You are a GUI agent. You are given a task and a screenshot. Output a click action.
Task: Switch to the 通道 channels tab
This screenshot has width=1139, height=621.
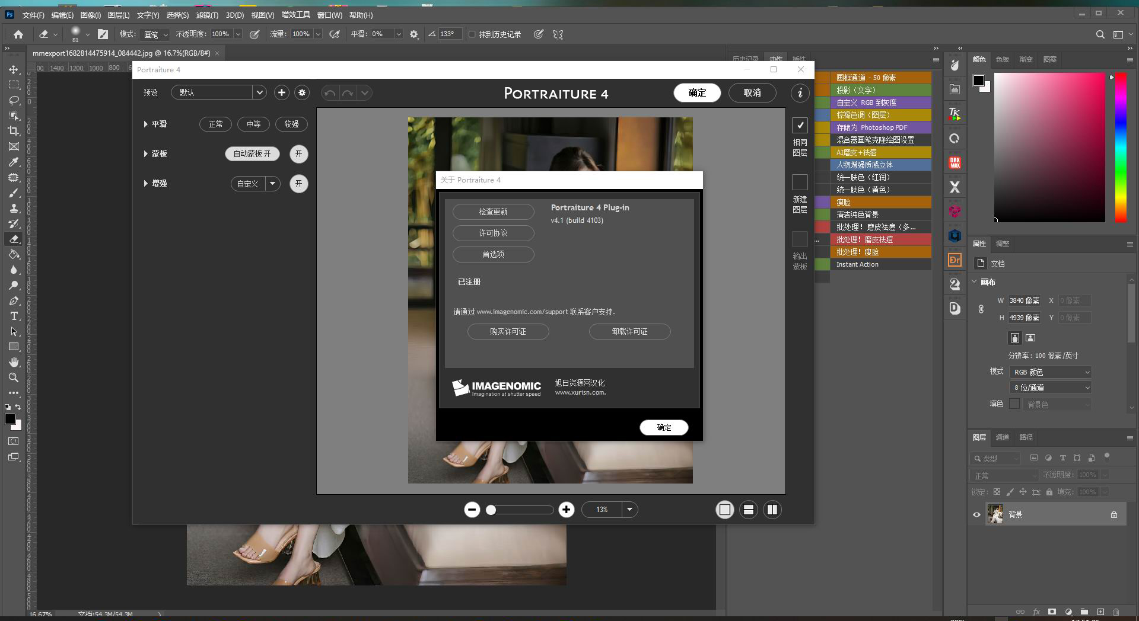(x=1003, y=437)
